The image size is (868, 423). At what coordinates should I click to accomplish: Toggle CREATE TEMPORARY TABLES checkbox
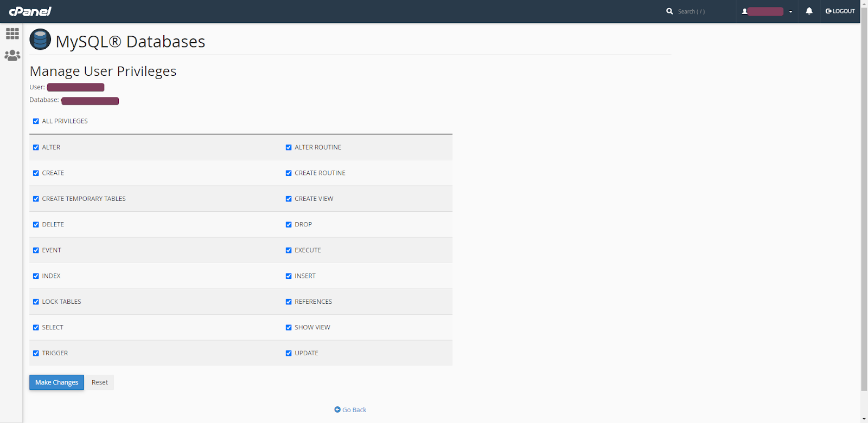(36, 199)
